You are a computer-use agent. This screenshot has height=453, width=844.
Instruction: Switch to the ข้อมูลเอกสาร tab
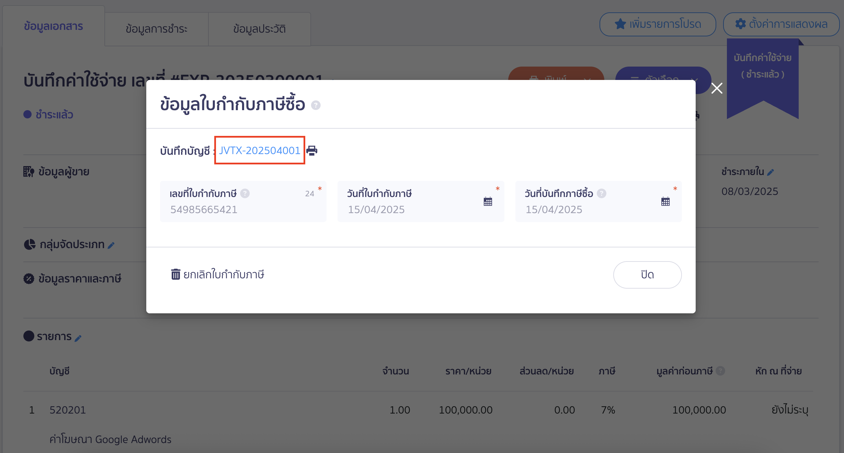[x=54, y=26]
